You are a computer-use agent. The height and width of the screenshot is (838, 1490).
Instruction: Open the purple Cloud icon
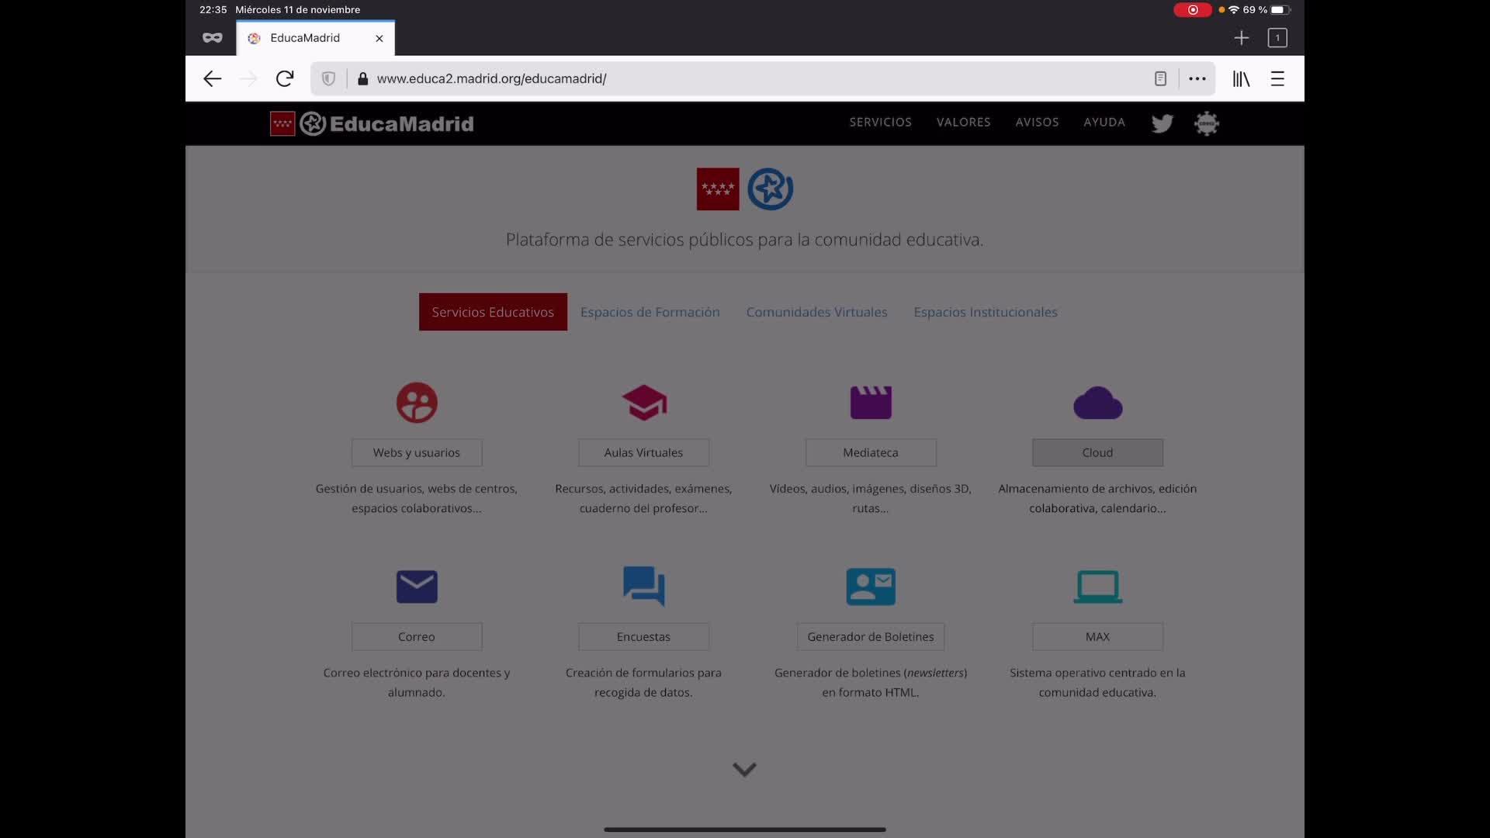(x=1097, y=403)
